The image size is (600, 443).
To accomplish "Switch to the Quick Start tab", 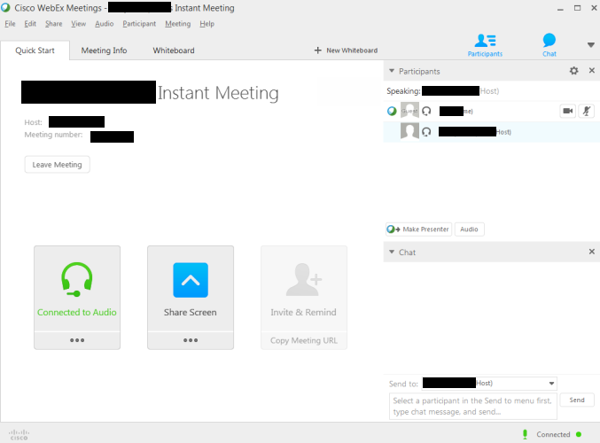I will [35, 51].
